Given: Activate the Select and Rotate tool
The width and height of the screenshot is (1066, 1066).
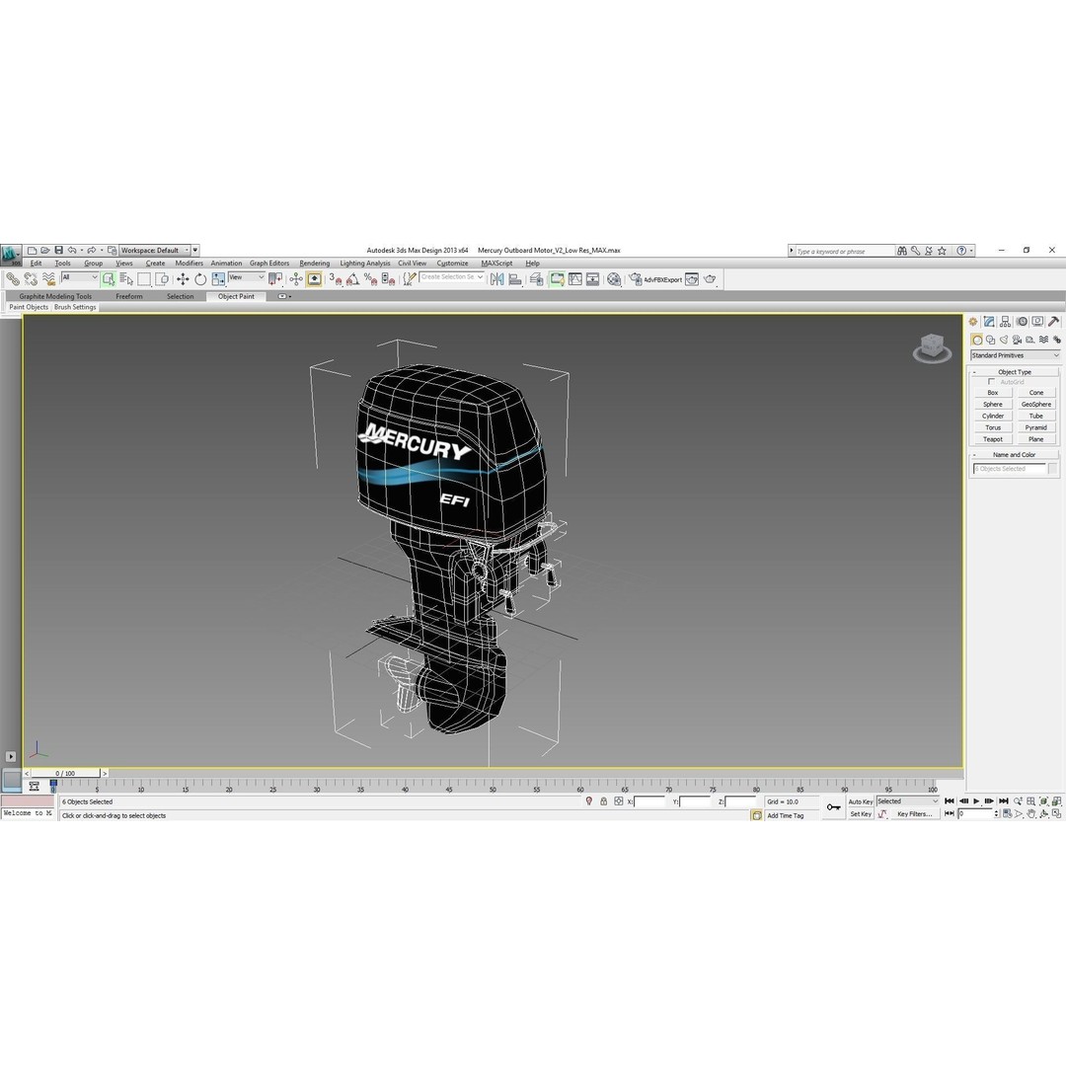Looking at the screenshot, I should (199, 278).
